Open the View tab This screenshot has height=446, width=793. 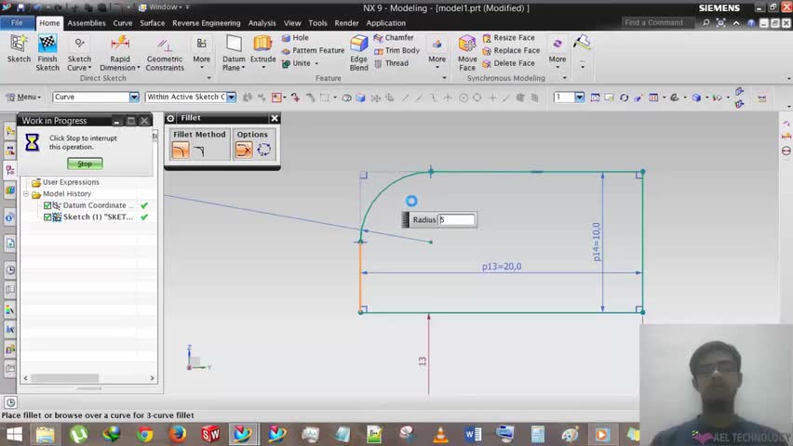click(292, 23)
